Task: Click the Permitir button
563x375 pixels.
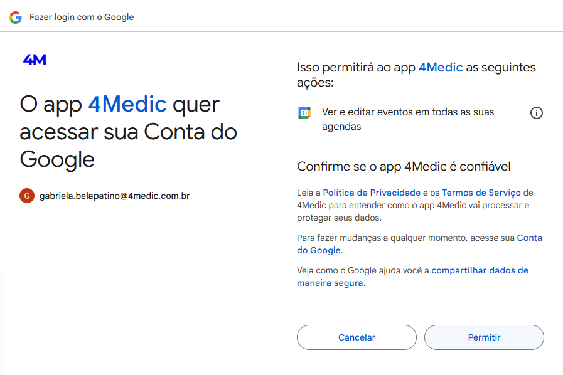Action: (x=484, y=337)
